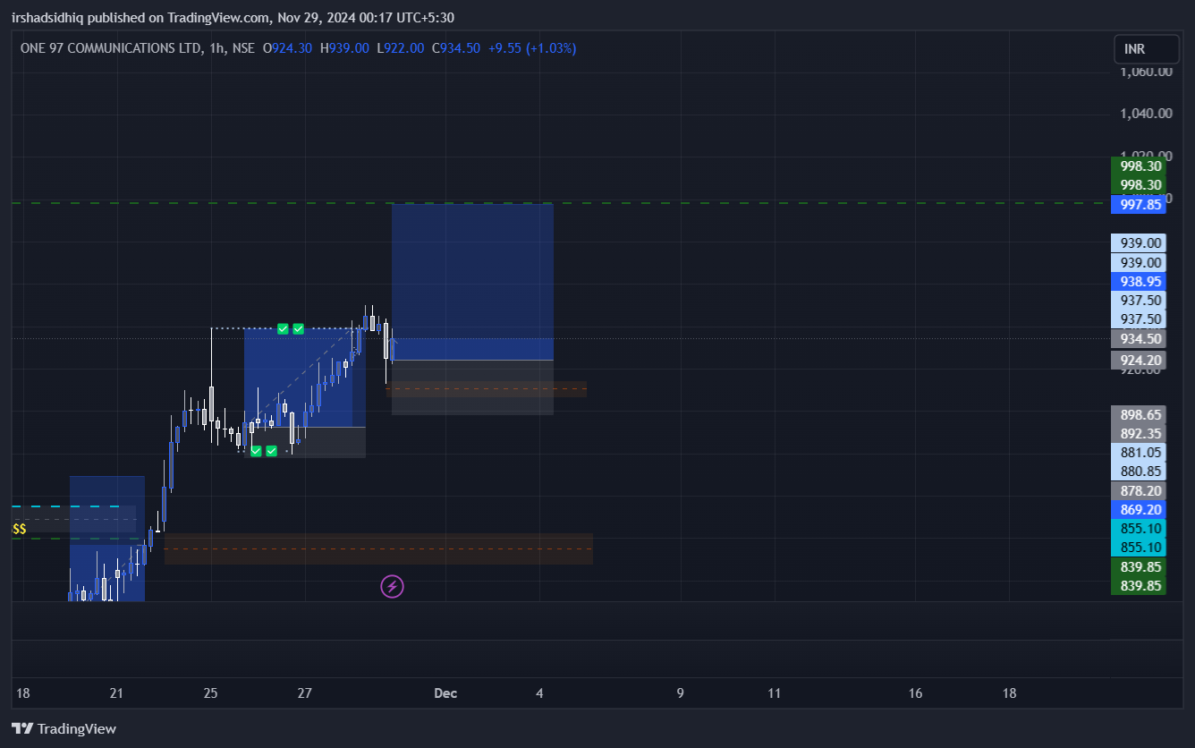Click the 21 date label on time axis

coord(116,693)
